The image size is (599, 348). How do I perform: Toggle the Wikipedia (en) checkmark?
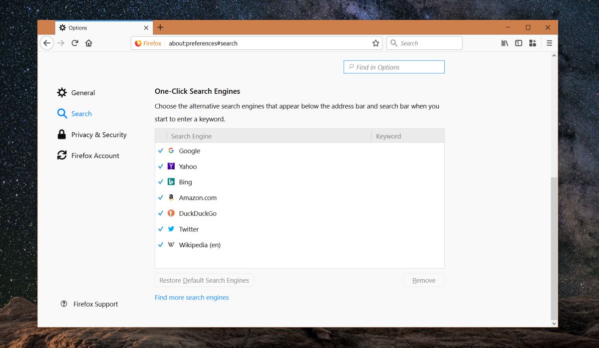coord(161,245)
